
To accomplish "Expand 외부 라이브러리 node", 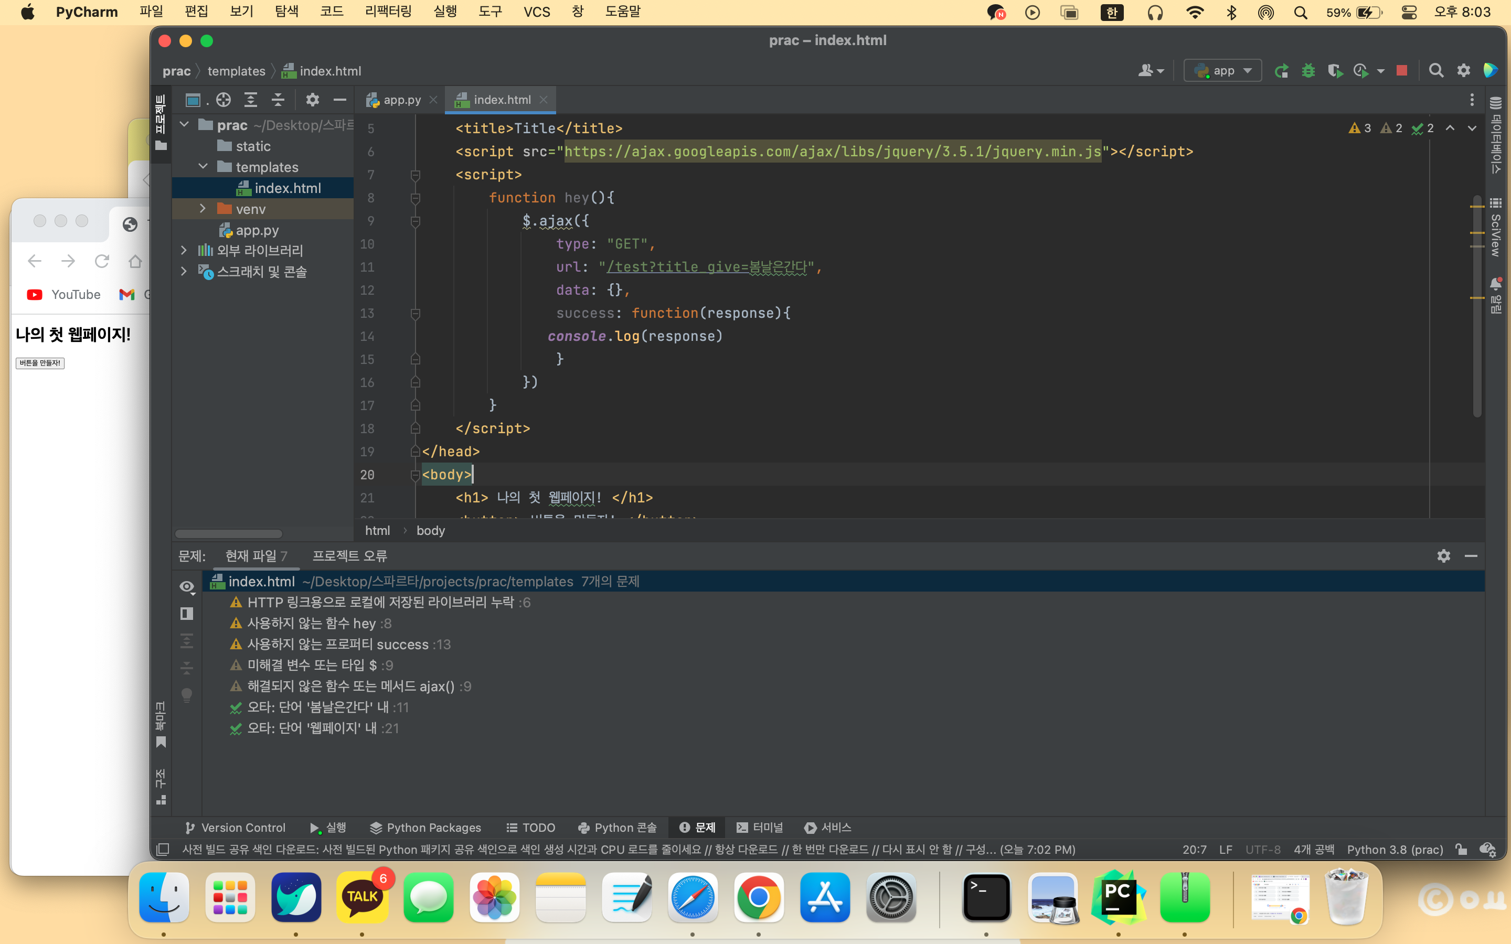I will 184,250.
